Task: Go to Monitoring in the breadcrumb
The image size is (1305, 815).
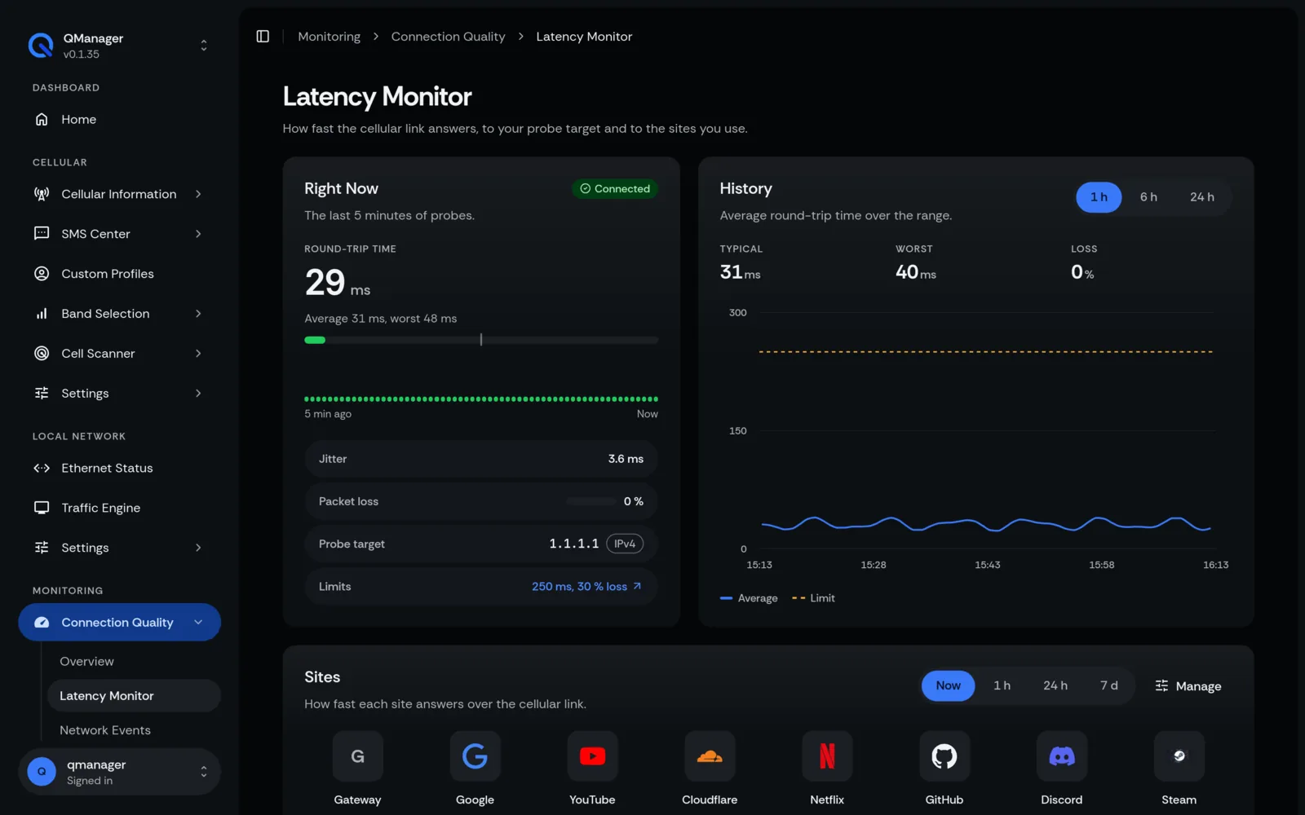Action: [x=330, y=37]
